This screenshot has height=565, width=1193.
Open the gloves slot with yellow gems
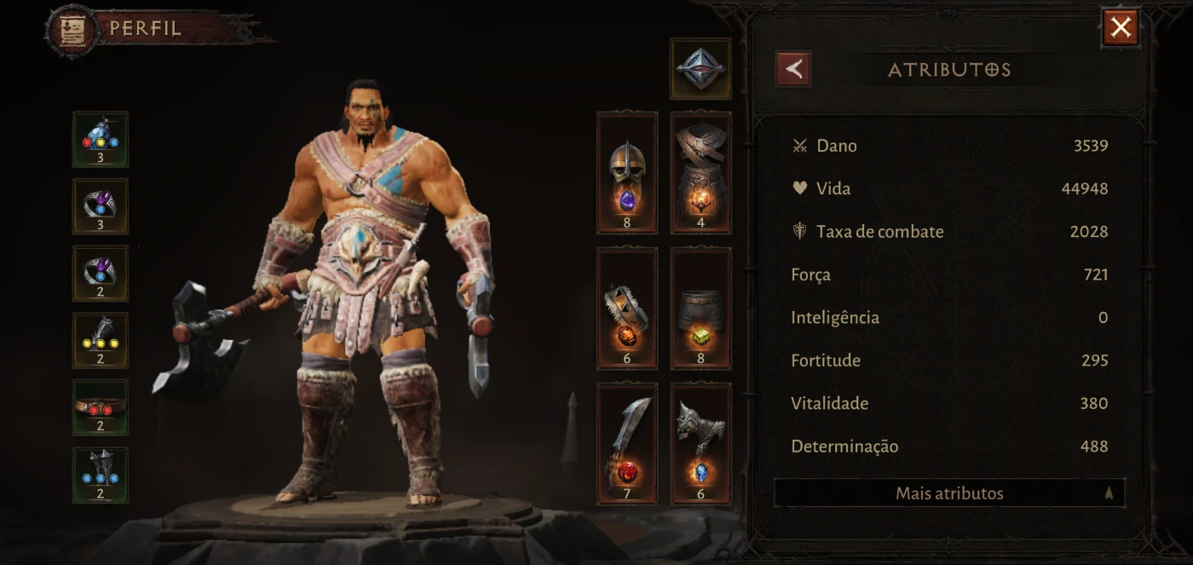pos(101,341)
